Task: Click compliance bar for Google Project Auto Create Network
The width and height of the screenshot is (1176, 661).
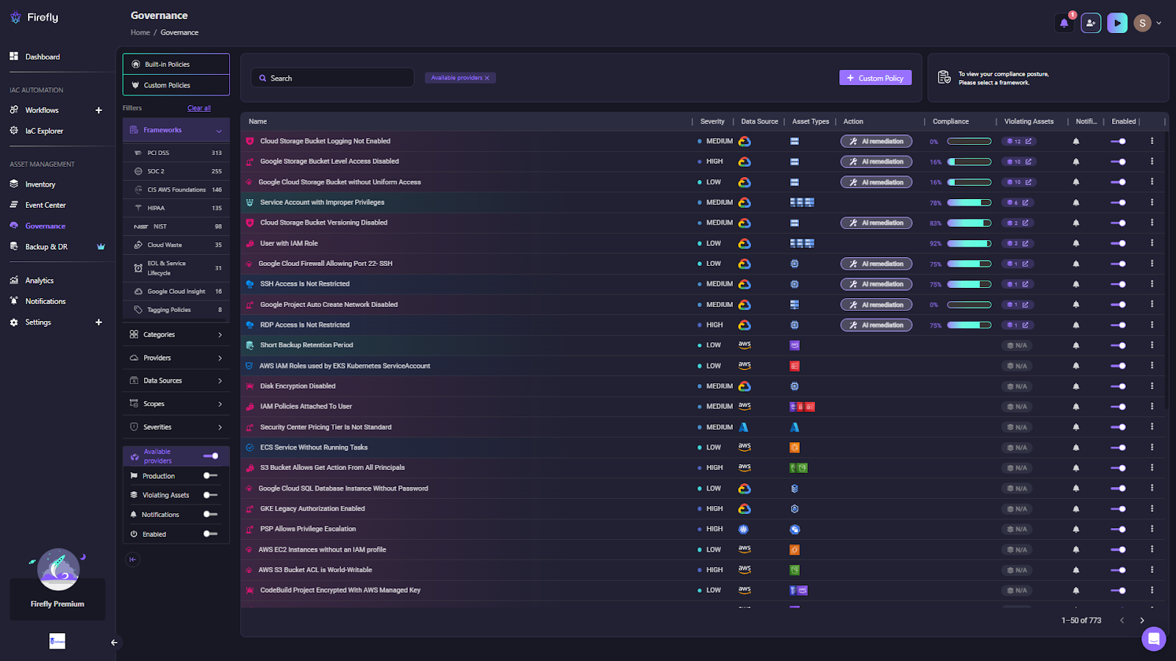Action: [969, 305]
